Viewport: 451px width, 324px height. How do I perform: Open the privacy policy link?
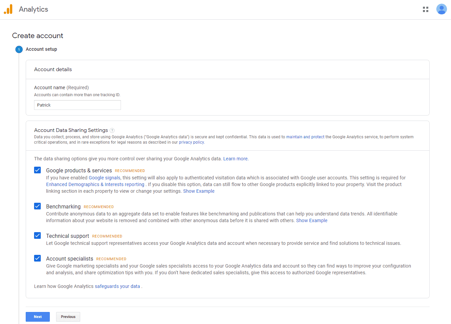[x=191, y=142]
